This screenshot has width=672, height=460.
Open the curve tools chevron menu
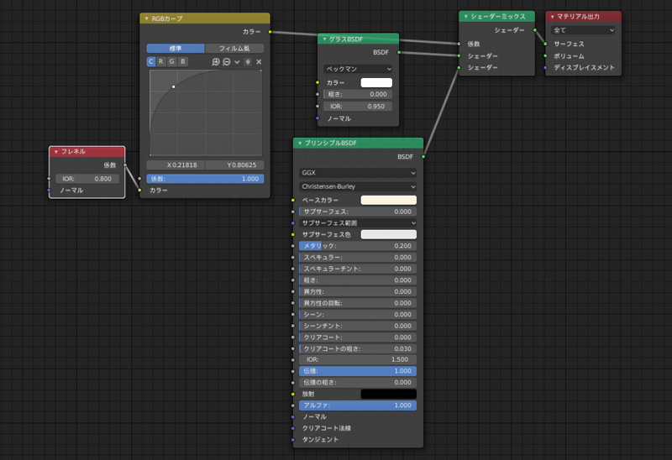point(237,62)
